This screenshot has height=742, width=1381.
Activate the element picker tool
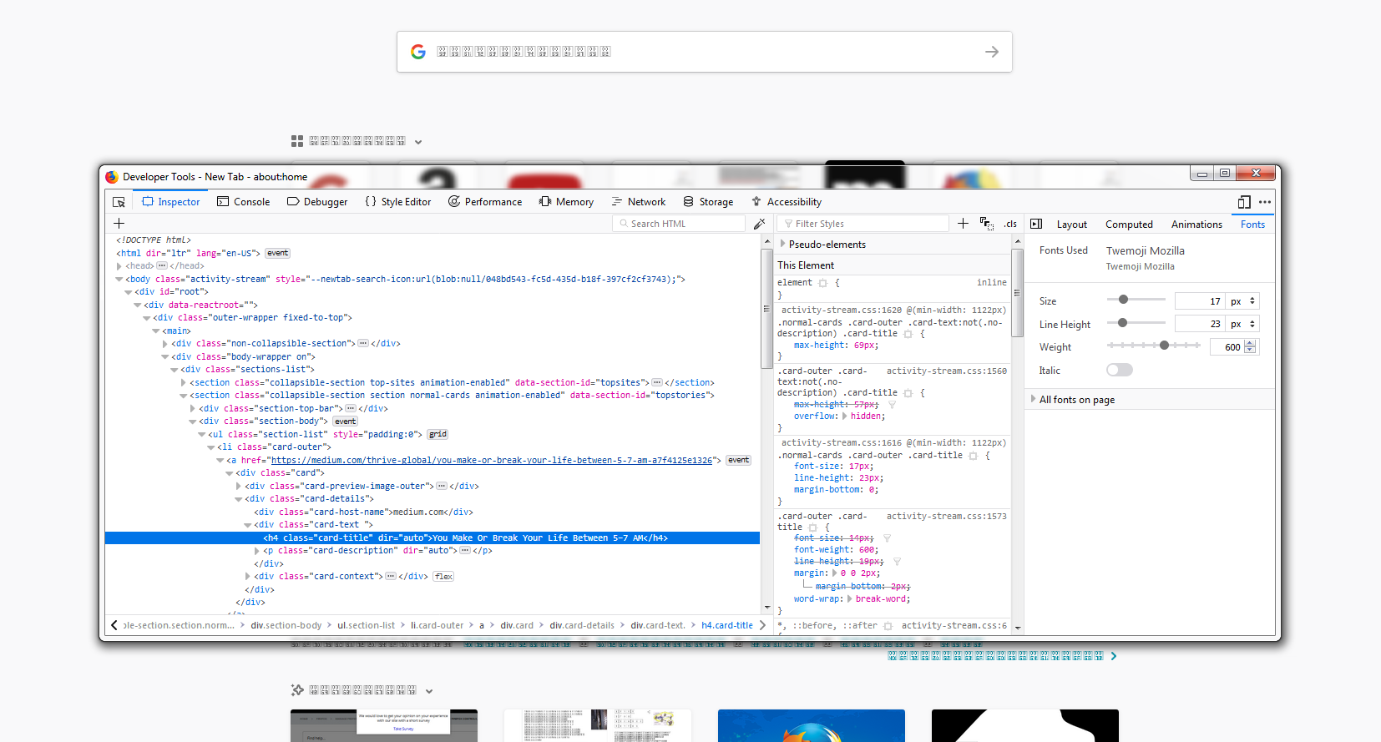119,202
